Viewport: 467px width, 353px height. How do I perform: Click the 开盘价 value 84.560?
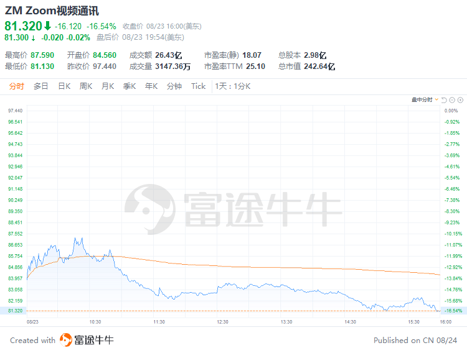[105, 55]
